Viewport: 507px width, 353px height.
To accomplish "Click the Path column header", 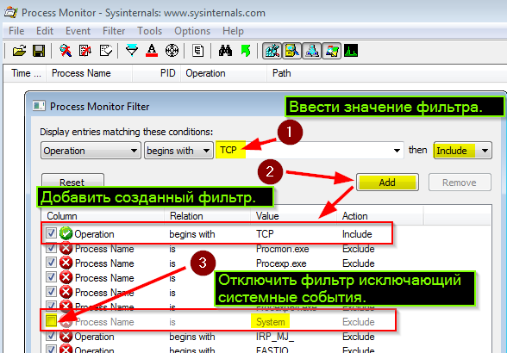I will [x=386, y=73].
